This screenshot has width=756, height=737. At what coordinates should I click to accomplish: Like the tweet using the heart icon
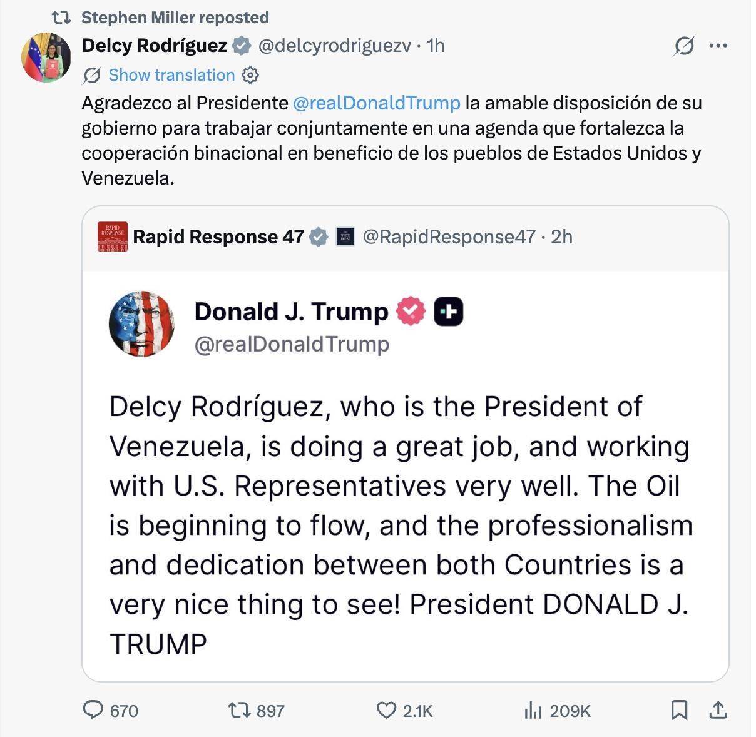[388, 711]
